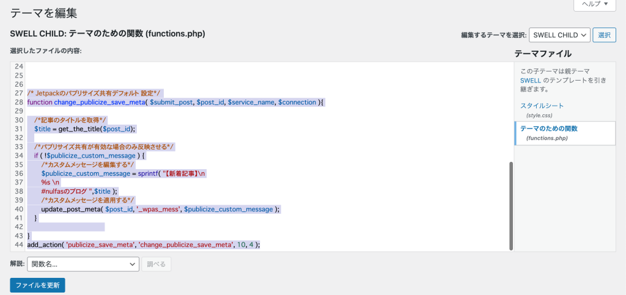Click the ファイルを更新 button
The width and height of the screenshot is (626, 295).
point(37,285)
